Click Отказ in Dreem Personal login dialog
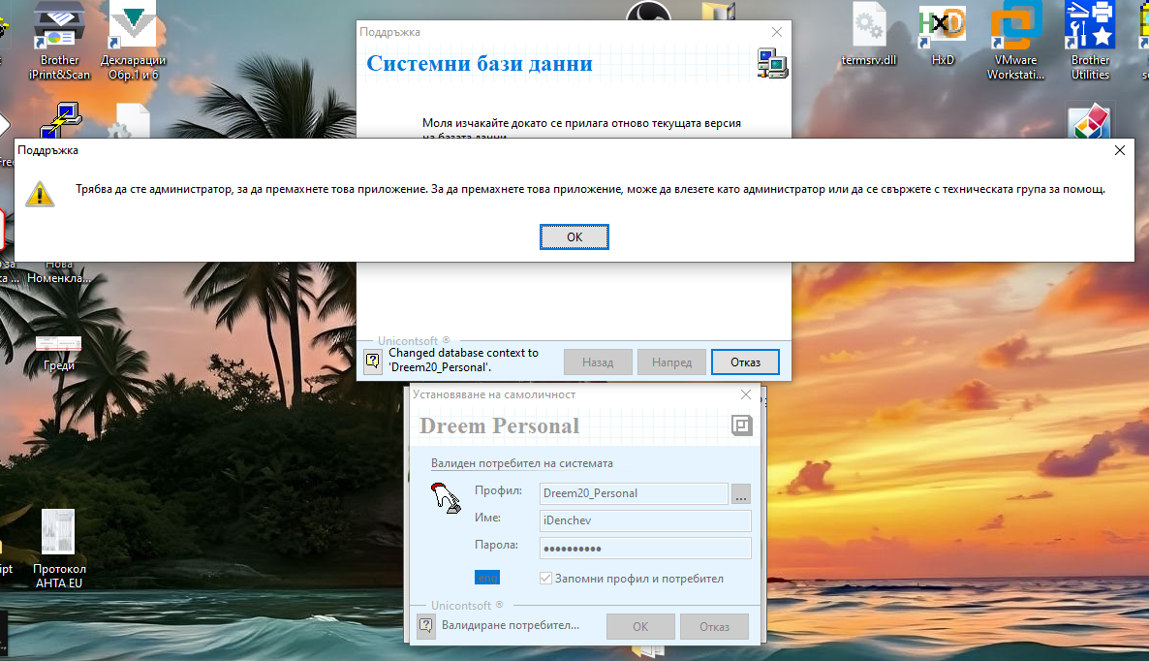This screenshot has width=1149, height=661. coord(714,626)
